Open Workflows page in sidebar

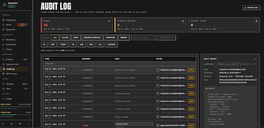click(x=11, y=40)
